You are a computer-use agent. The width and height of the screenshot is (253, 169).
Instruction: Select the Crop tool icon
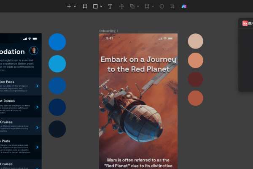click(x=172, y=6)
